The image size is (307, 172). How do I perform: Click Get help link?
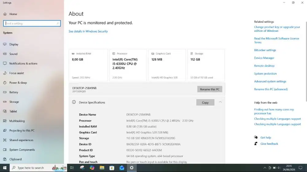click(266, 138)
